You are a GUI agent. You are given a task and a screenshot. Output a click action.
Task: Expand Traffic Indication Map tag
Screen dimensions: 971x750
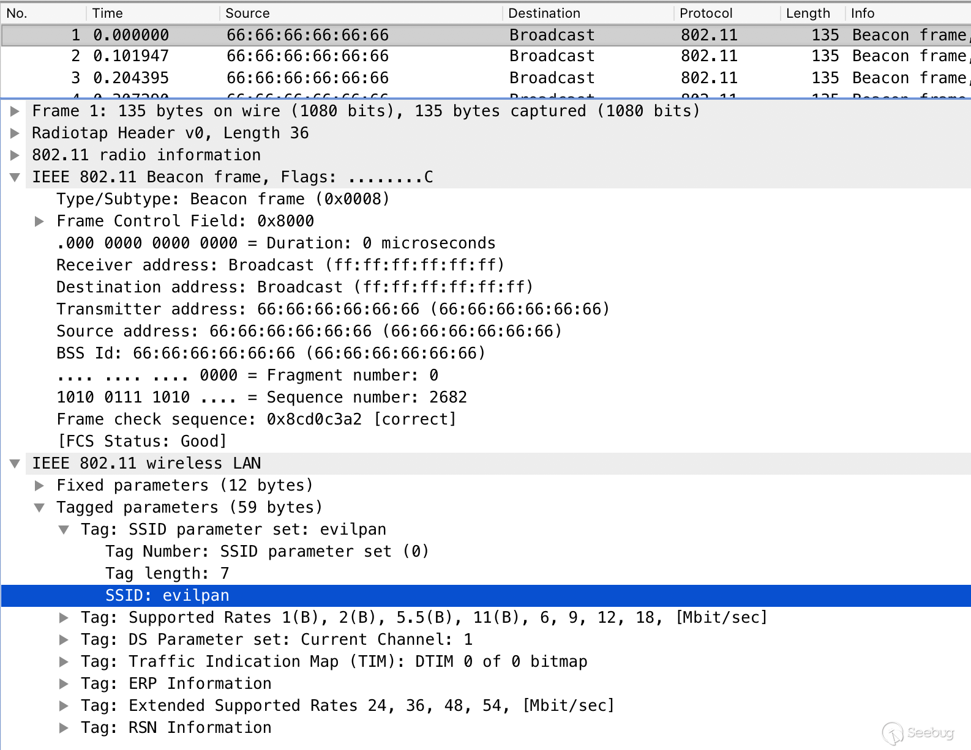pyautogui.click(x=64, y=662)
